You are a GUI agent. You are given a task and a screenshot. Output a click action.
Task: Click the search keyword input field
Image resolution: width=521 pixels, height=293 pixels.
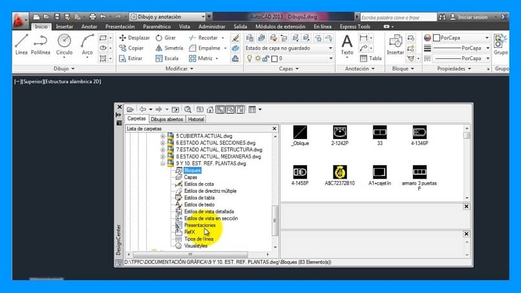pos(398,17)
